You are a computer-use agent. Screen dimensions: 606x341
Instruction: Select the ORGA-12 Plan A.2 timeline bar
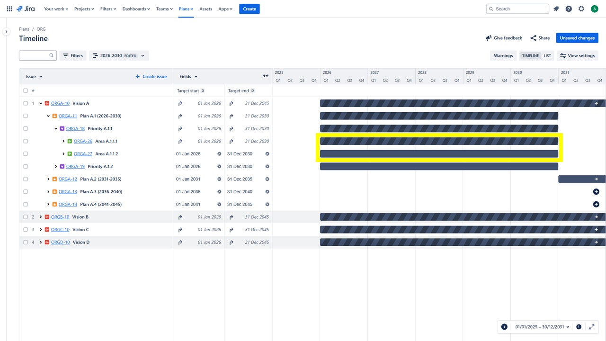(x=582, y=179)
